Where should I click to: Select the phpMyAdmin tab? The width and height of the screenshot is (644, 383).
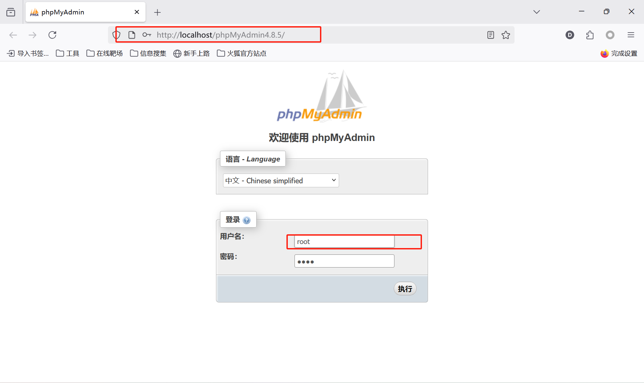[85, 12]
